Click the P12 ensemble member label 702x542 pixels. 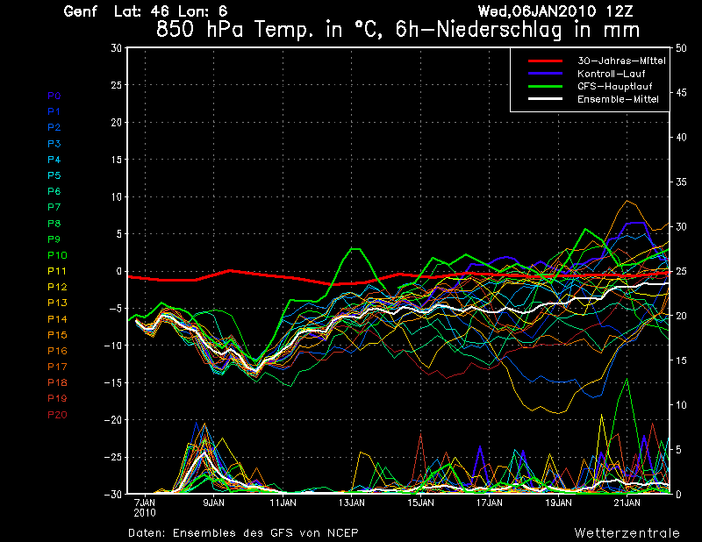[57, 287]
